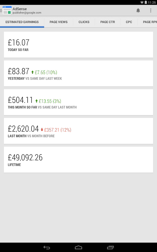Open the recent apps button
Screen dimensions: 157x252
[x=110, y=248]
